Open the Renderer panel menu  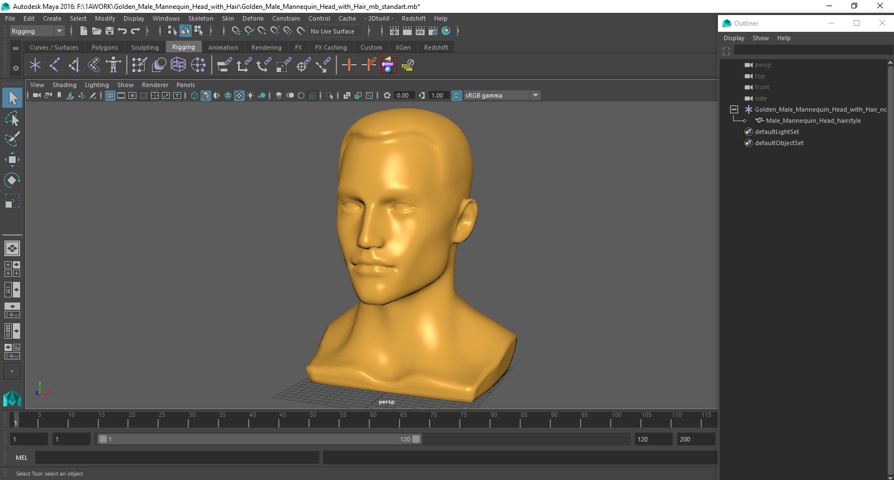(x=155, y=85)
